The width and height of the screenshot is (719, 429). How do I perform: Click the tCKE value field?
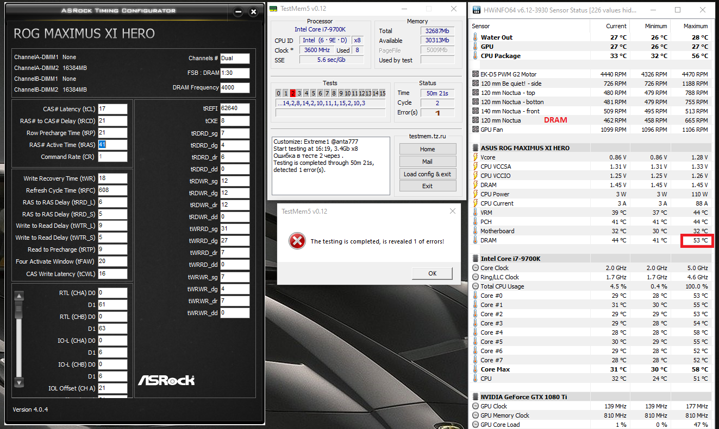[x=235, y=121]
